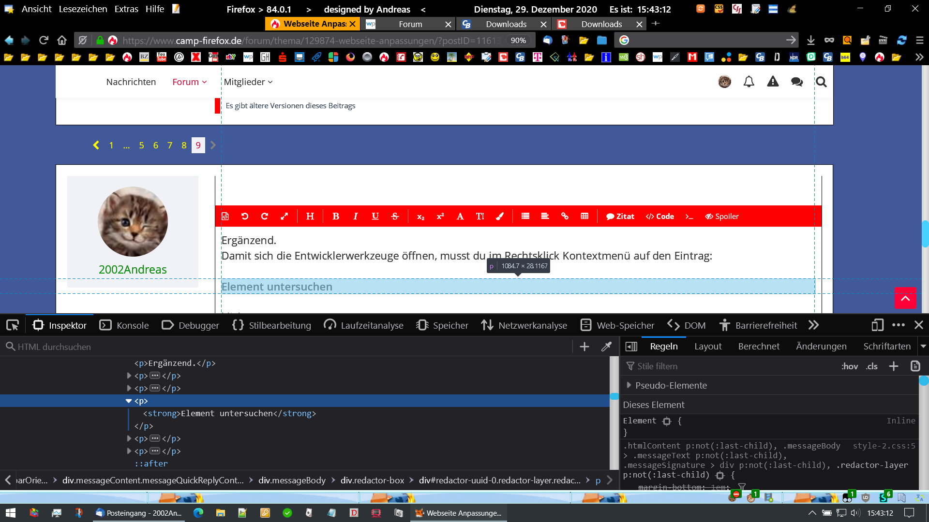Click the eyedropper color picker in inspector

[606, 347]
